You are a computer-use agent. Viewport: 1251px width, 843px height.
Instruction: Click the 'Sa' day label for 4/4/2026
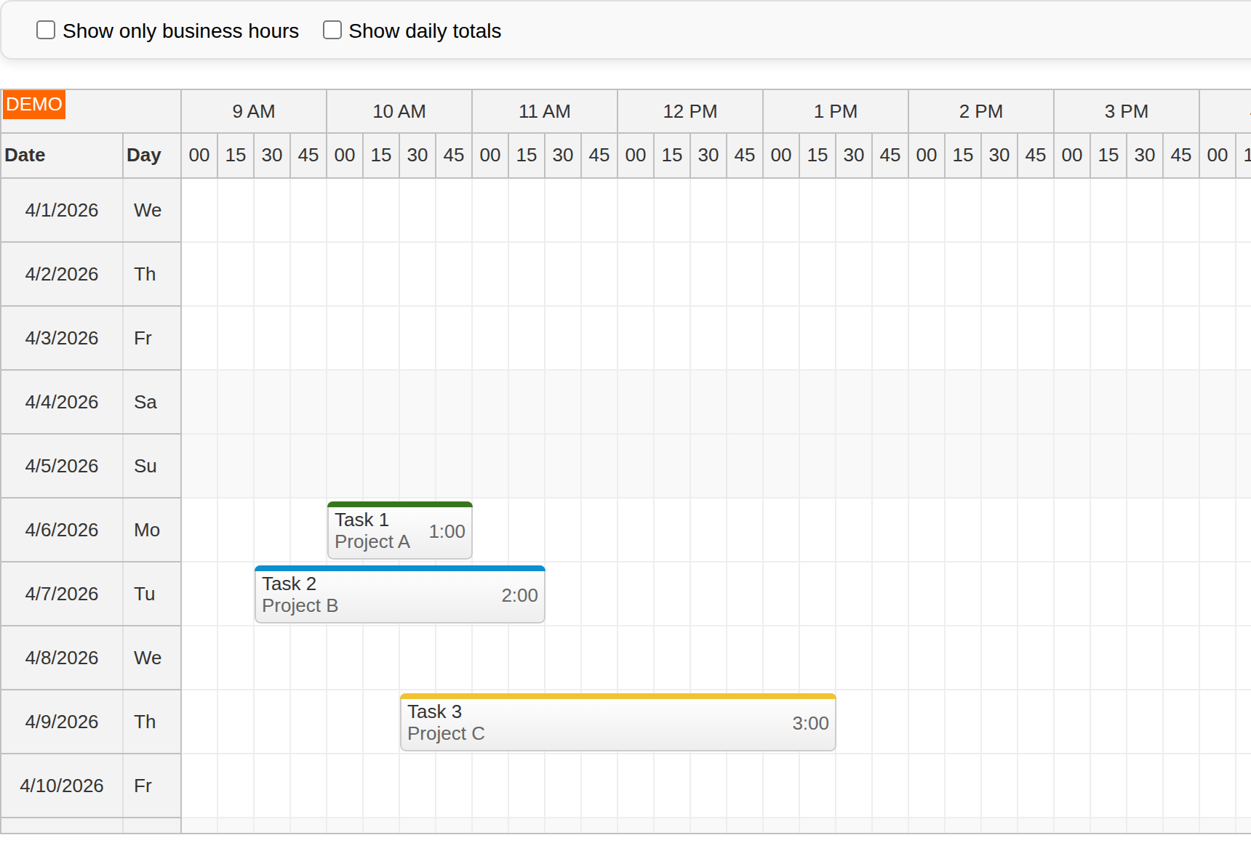point(145,402)
